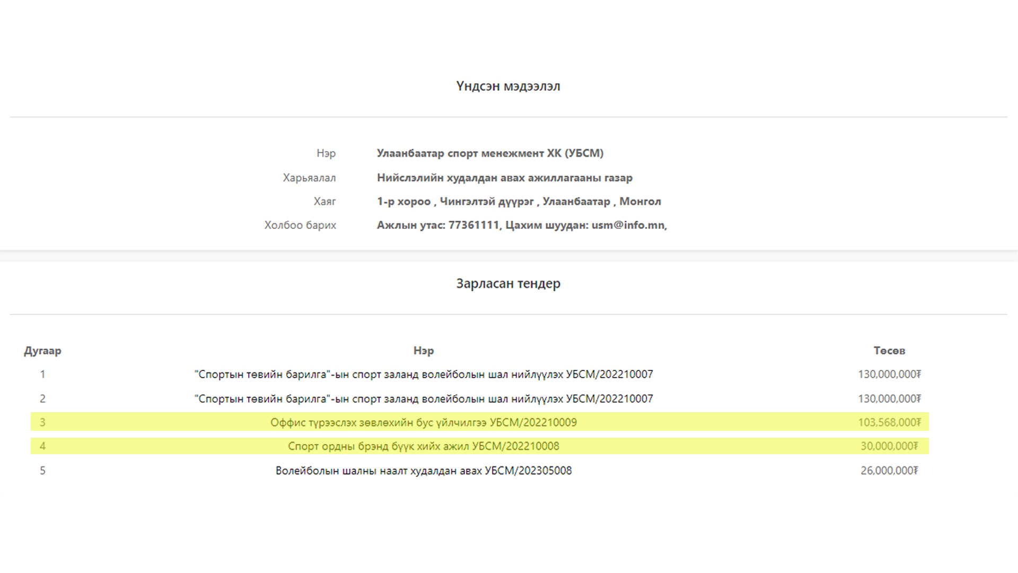The width and height of the screenshot is (1018, 573).
Task: Click the 'Үндсэн мэдээлэл' section heading
Action: point(508,86)
